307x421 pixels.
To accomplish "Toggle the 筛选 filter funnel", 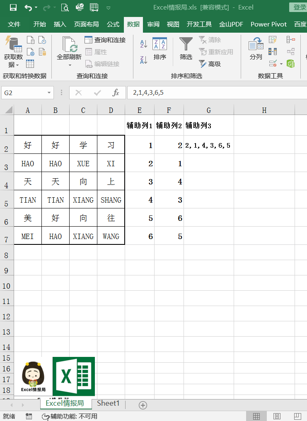I will tap(186, 48).
